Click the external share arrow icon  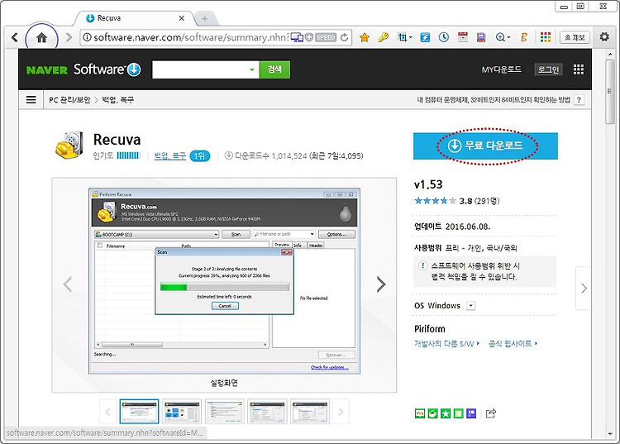(491, 413)
